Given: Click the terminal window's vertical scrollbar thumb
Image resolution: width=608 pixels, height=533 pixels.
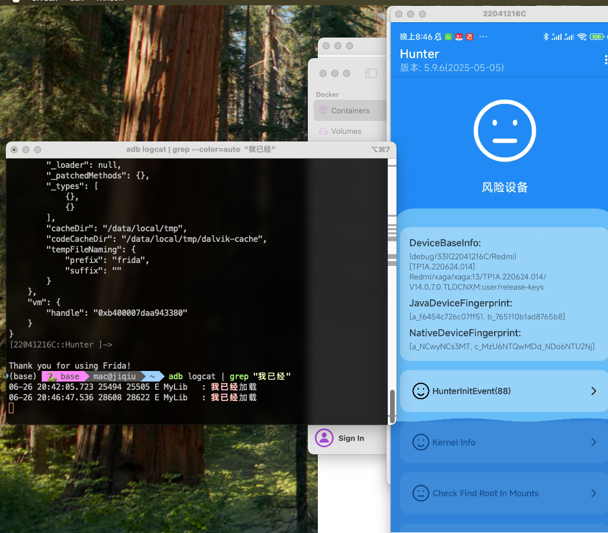Looking at the screenshot, I should point(392,403).
